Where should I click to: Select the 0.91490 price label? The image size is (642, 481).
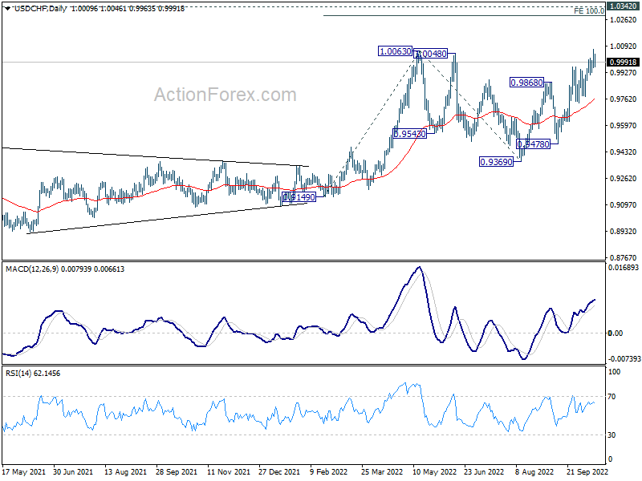pyautogui.click(x=299, y=197)
